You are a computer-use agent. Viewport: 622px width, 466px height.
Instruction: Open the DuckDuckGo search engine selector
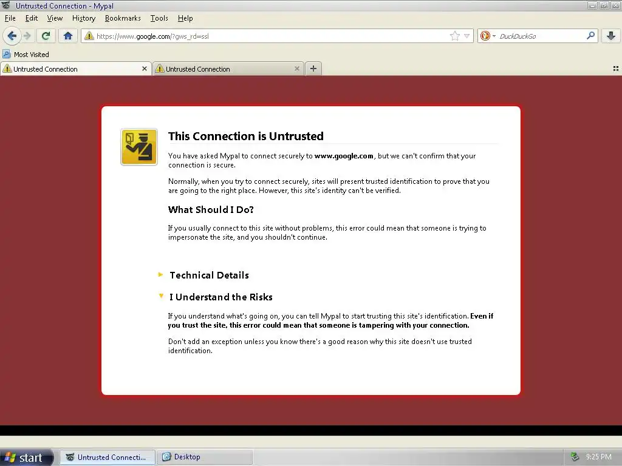point(488,36)
